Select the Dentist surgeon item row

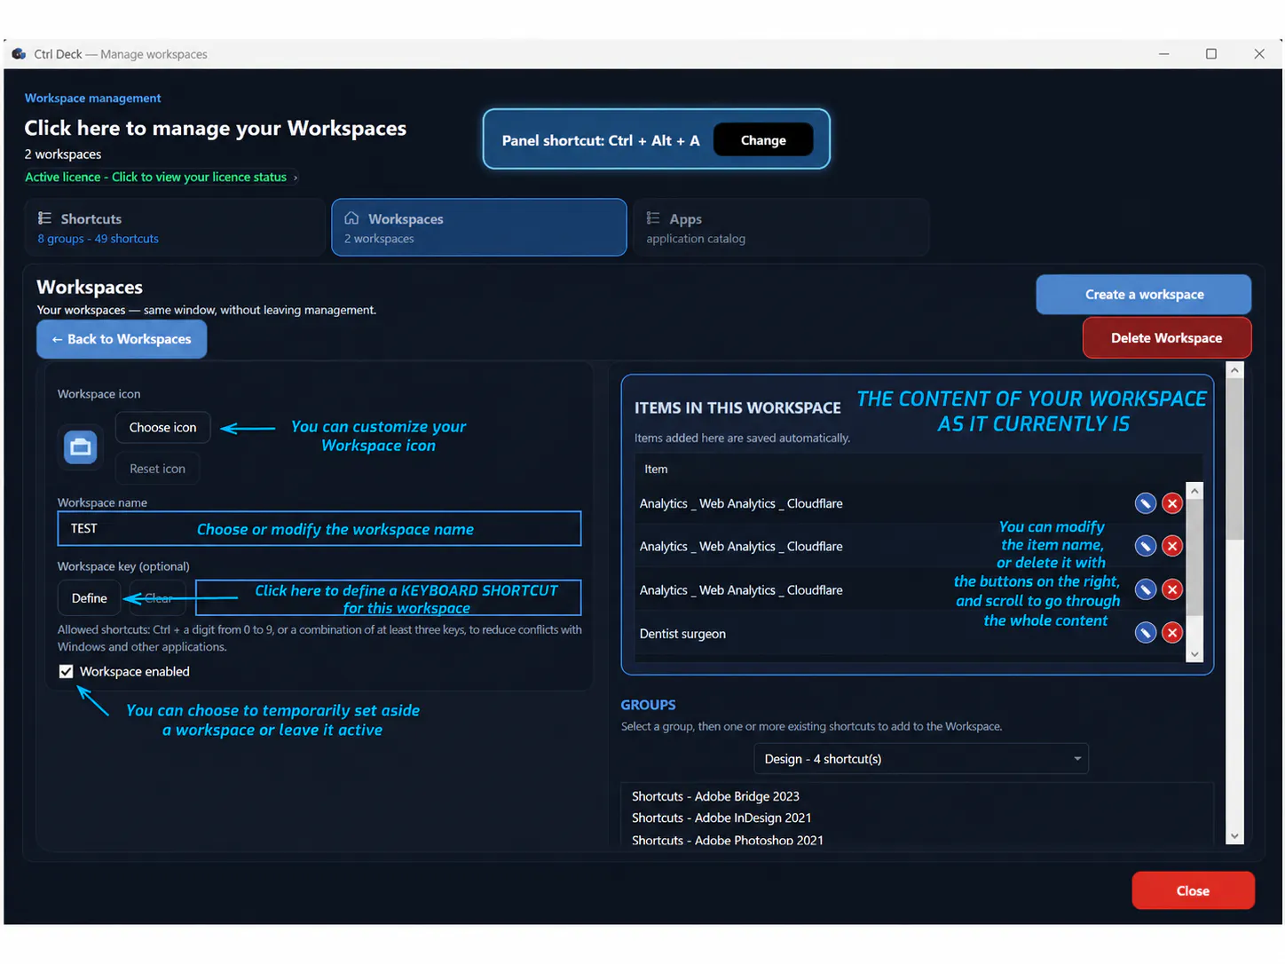(x=911, y=634)
